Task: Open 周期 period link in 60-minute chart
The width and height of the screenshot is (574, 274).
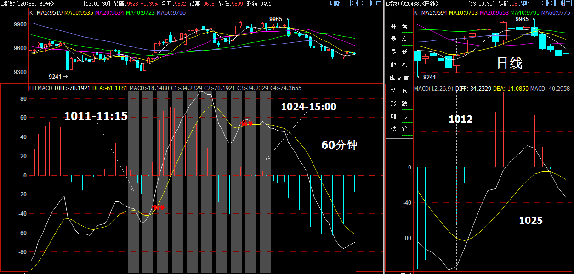Action: pyautogui.click(x=335, y=4)
